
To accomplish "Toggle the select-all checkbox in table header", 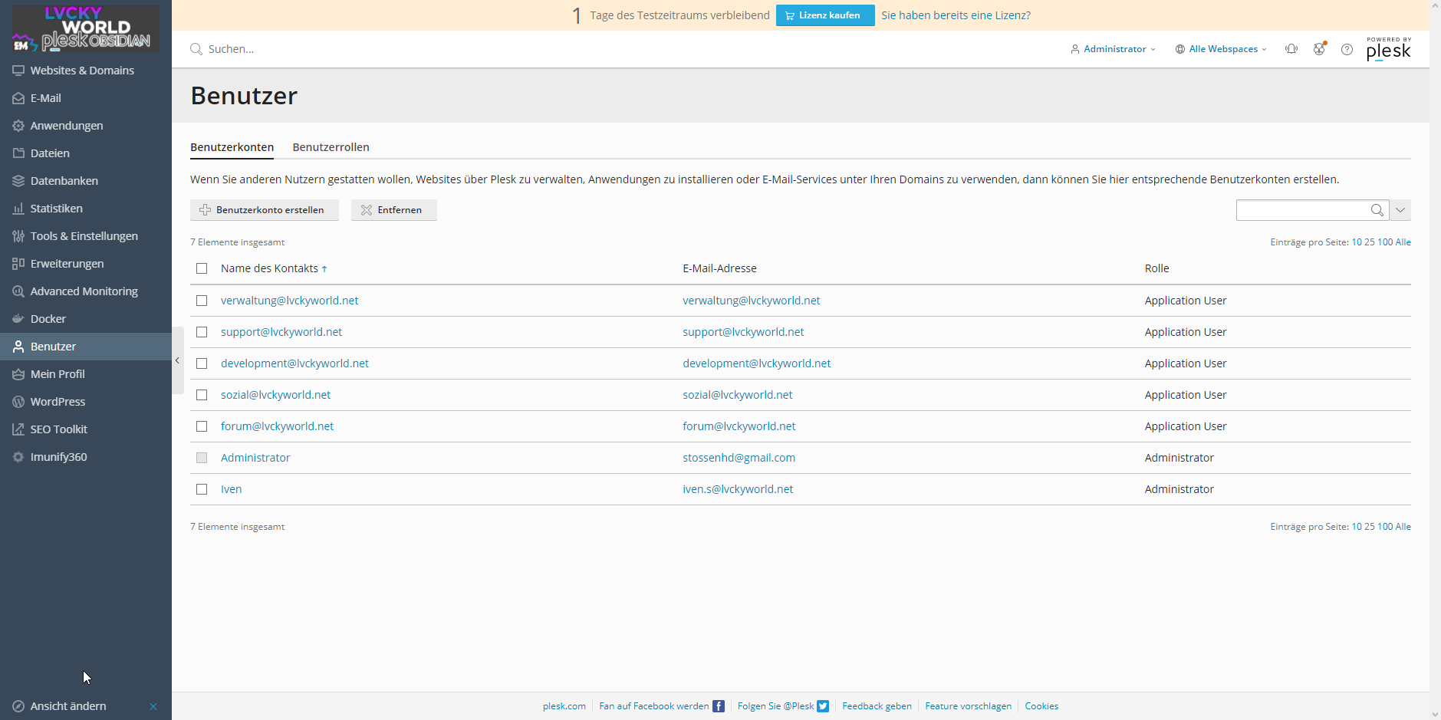I will tap(202, 268).
